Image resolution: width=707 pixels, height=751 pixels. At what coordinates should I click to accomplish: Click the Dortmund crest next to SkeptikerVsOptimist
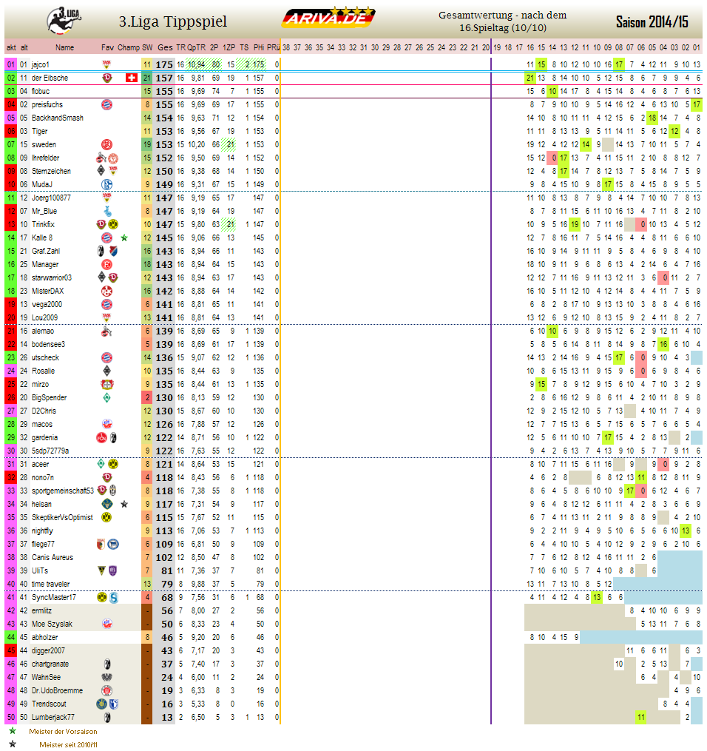pyautogui.click(x=106, y=517)
